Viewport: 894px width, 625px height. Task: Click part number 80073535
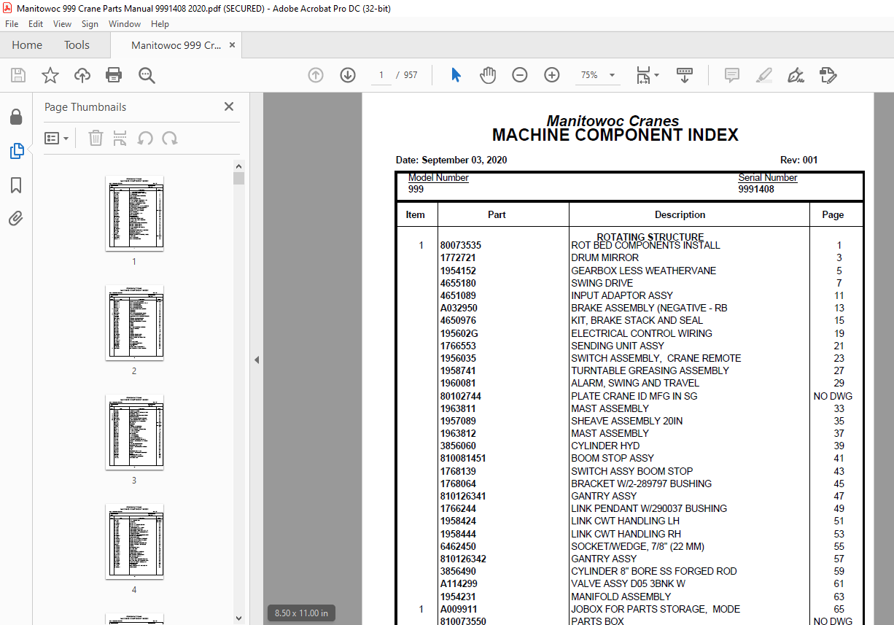pyautogui.click(x=460, y=246)
